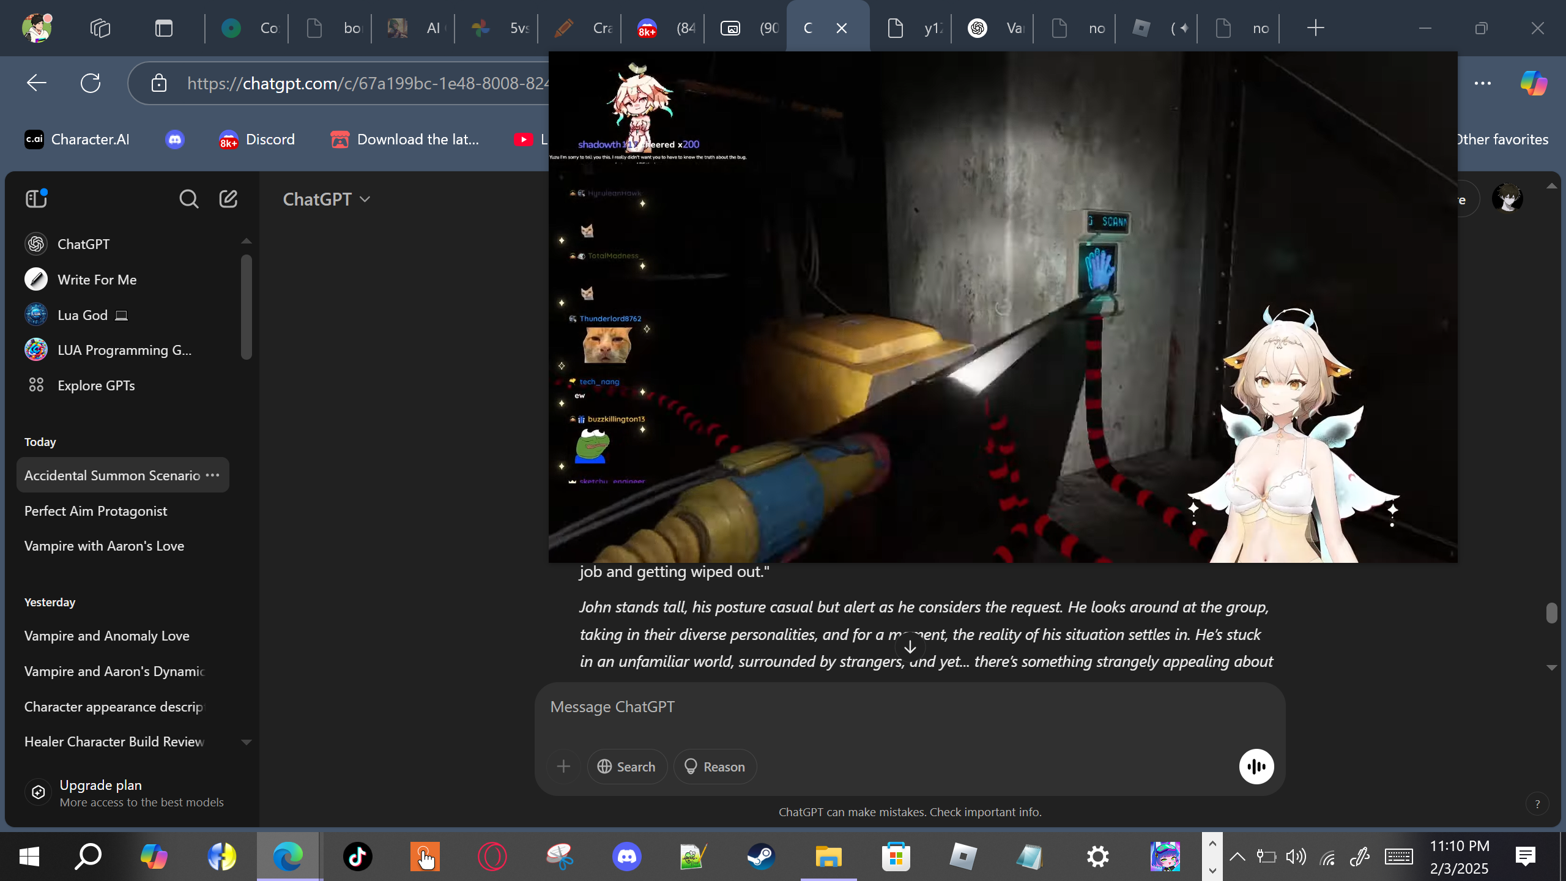Switch to the 'Cra' browser tab
This screenshot has width=1566, height=881.
pos(581,28)
